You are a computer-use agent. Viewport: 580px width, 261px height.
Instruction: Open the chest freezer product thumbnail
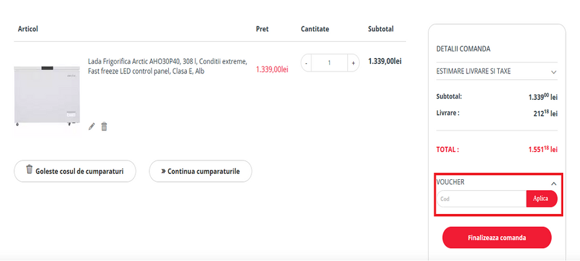tap(46, 95)
